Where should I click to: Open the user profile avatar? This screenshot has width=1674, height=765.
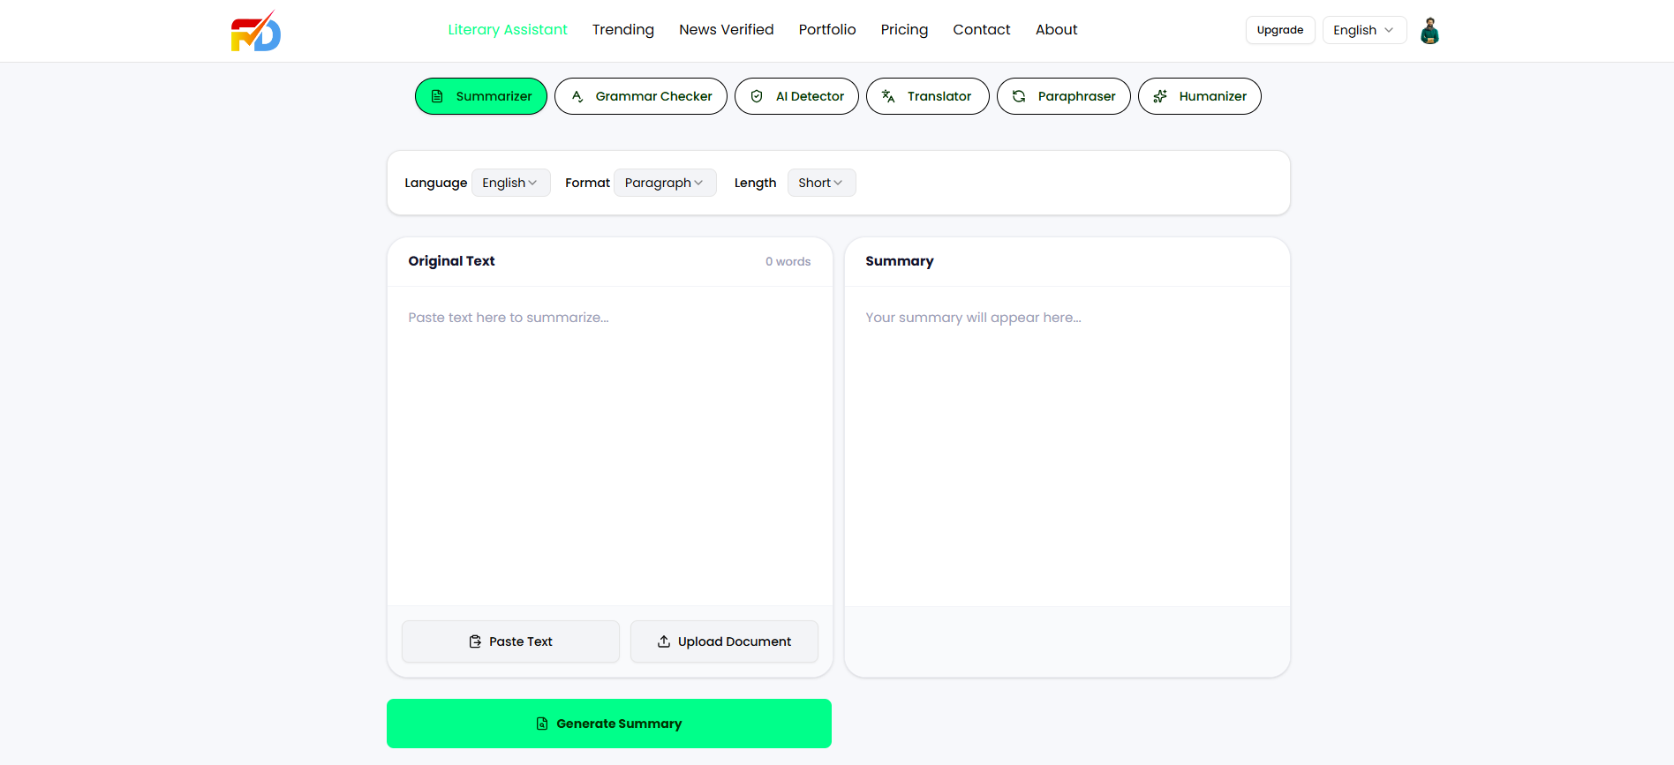pyautogui.click(x=1429, y=31)
